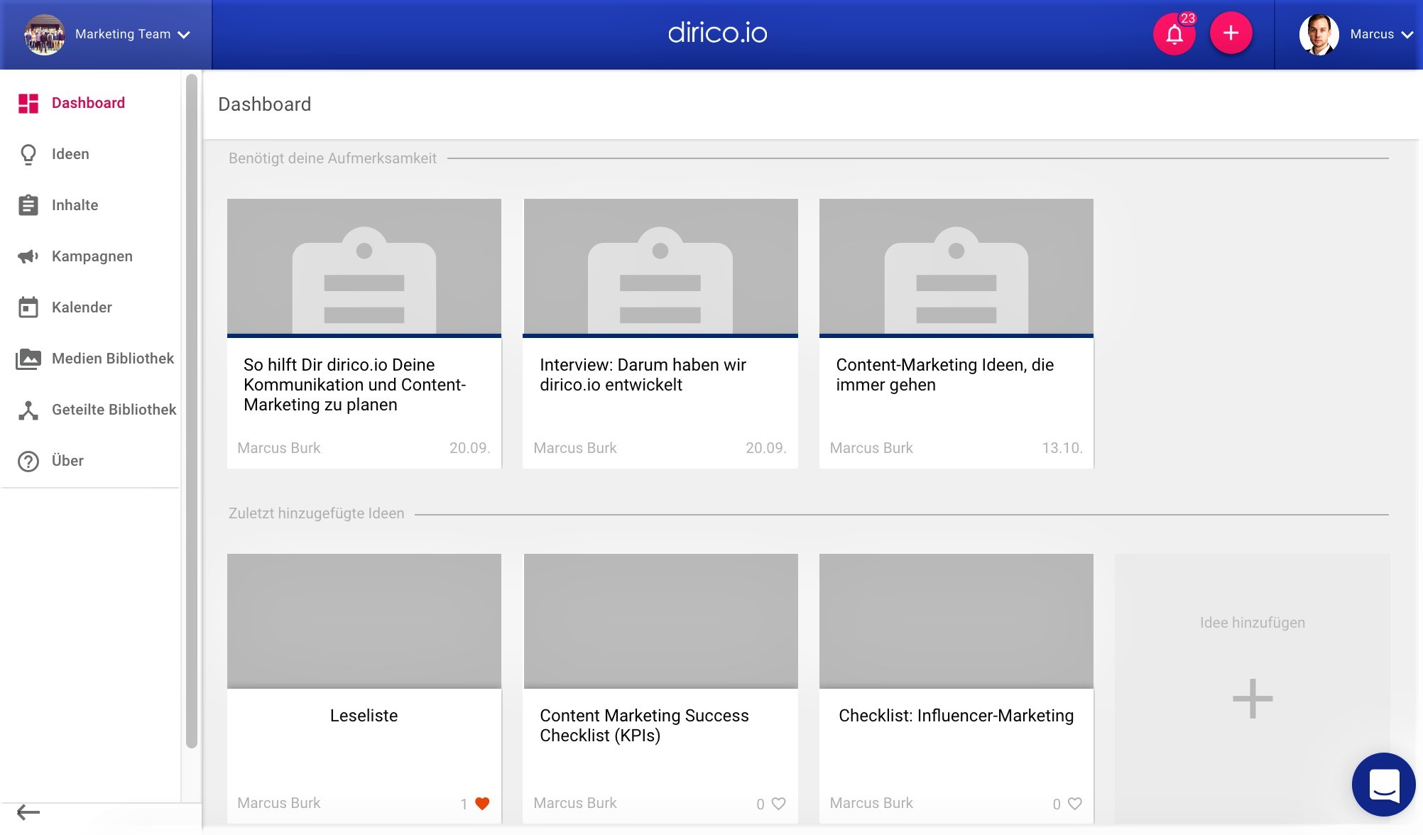This screenshot has width=1423, height=835.
Task: Click Checklist: Influencer-Marketing thumbnail
Action: click(x=956, y=621)
